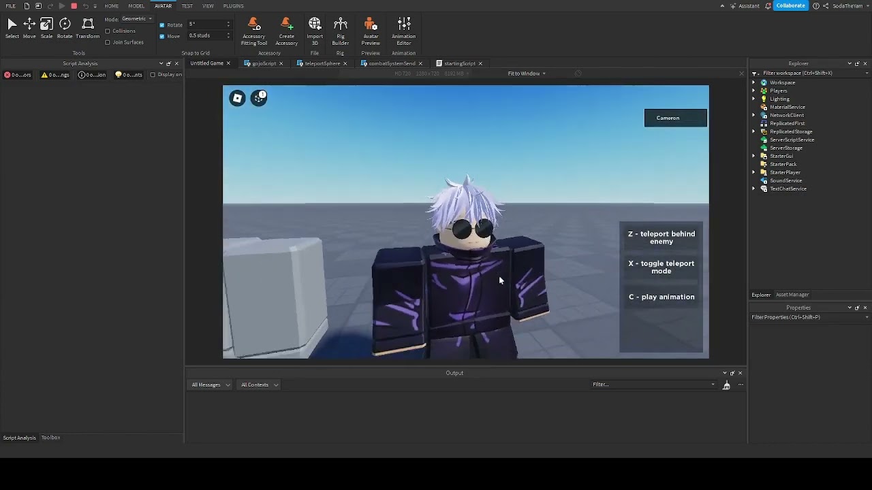The image size is (872, 490).
Task: Click the Collaborate button
Action: (x=790, y=6)
